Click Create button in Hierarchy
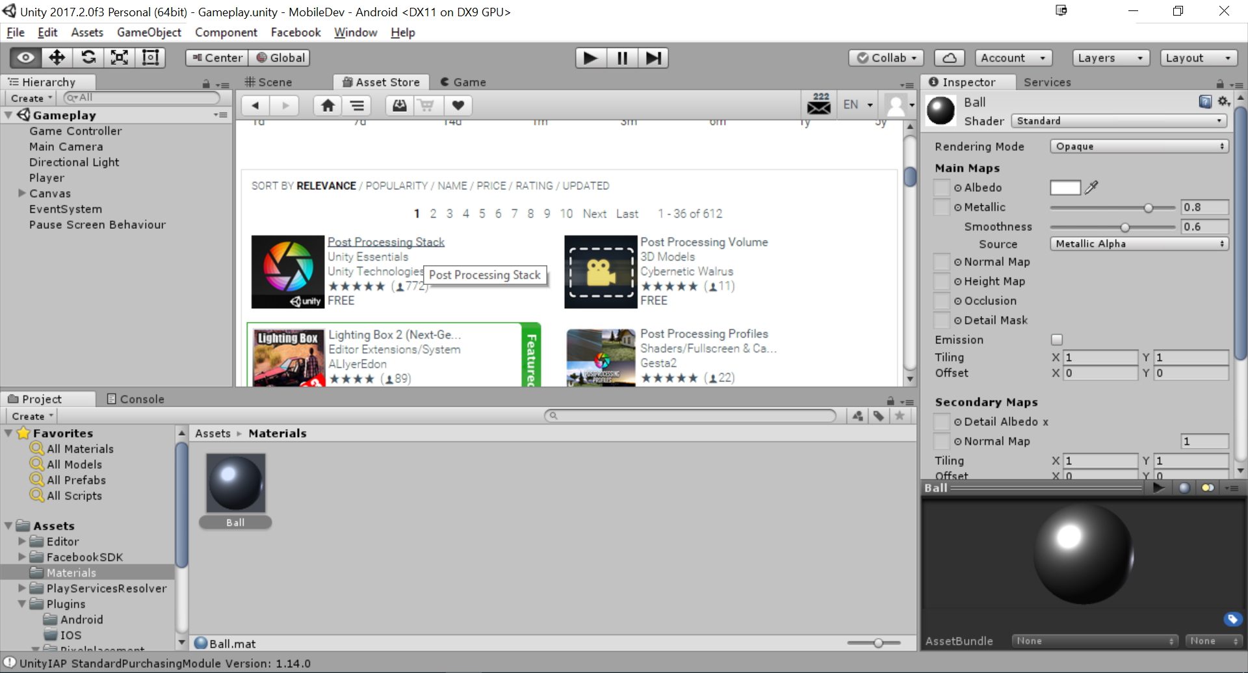Image resolution: width=1248 pixels, height=673 pixels. click(x=31, y=98)
